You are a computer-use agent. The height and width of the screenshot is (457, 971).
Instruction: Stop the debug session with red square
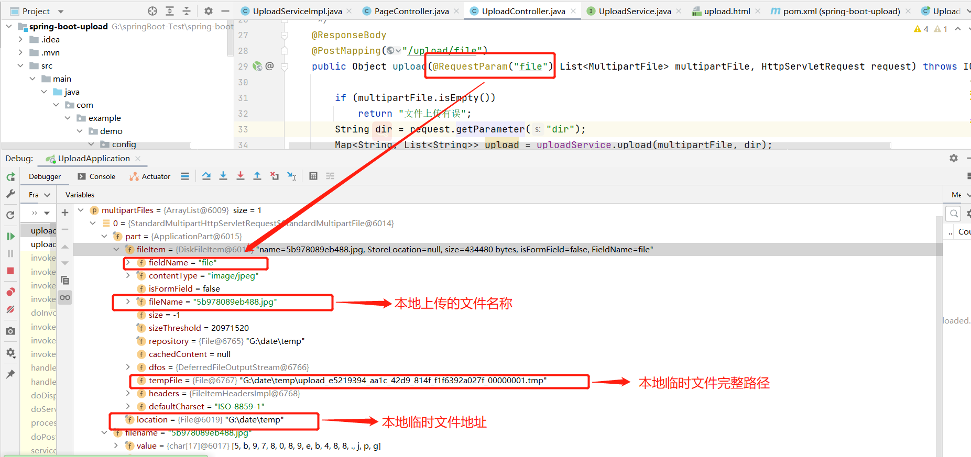(x=10, y=271)
